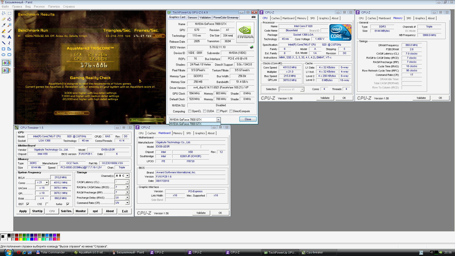Open the Command Rate (CR) dropdown

(x=127, y=202)
